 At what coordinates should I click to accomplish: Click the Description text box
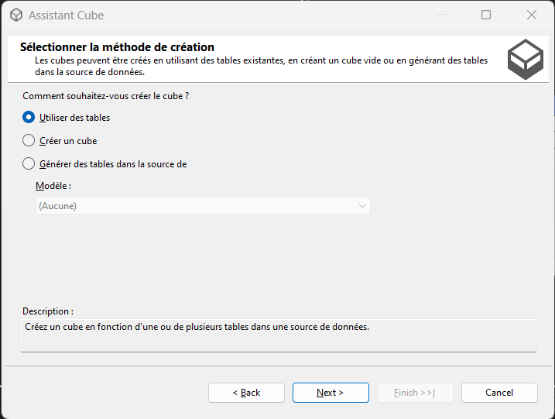[x=279, y=335]
